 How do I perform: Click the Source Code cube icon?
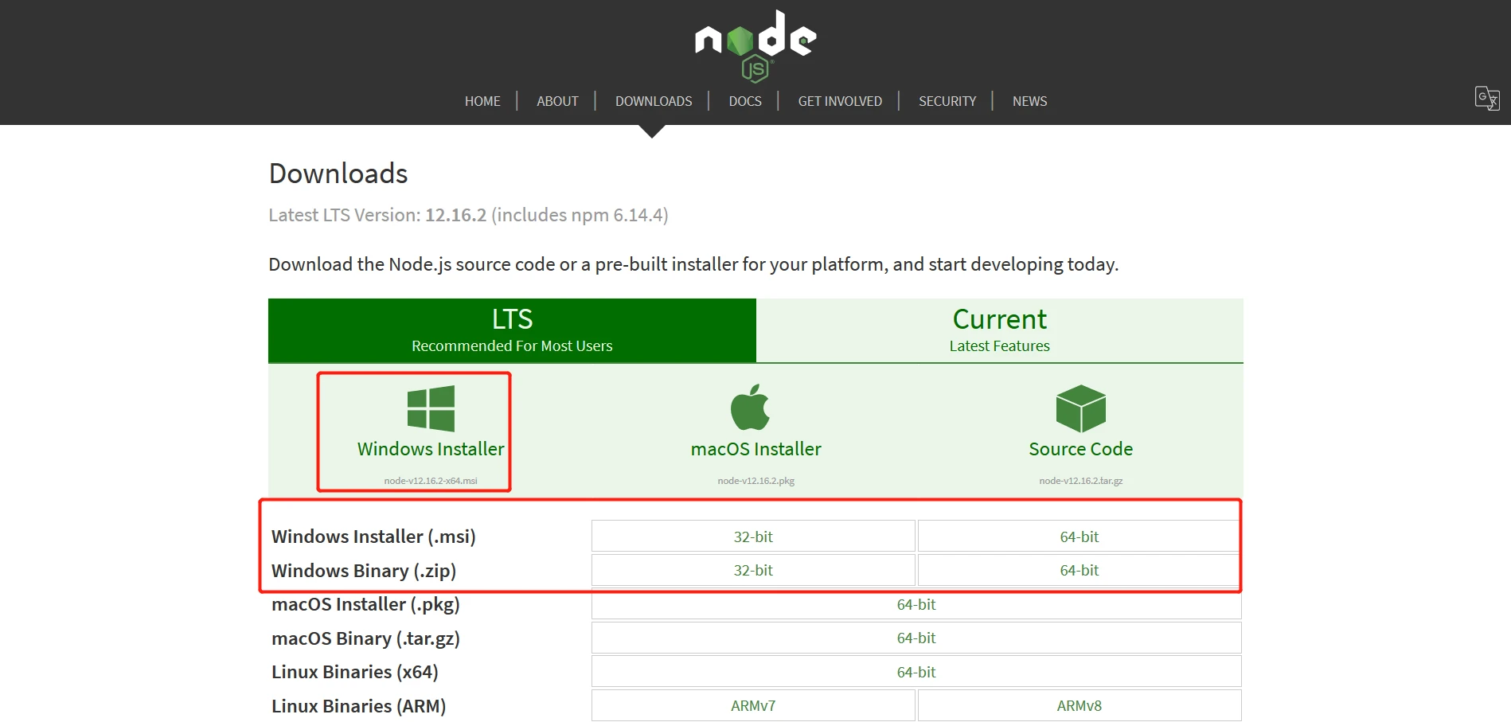click(1080, 408)
